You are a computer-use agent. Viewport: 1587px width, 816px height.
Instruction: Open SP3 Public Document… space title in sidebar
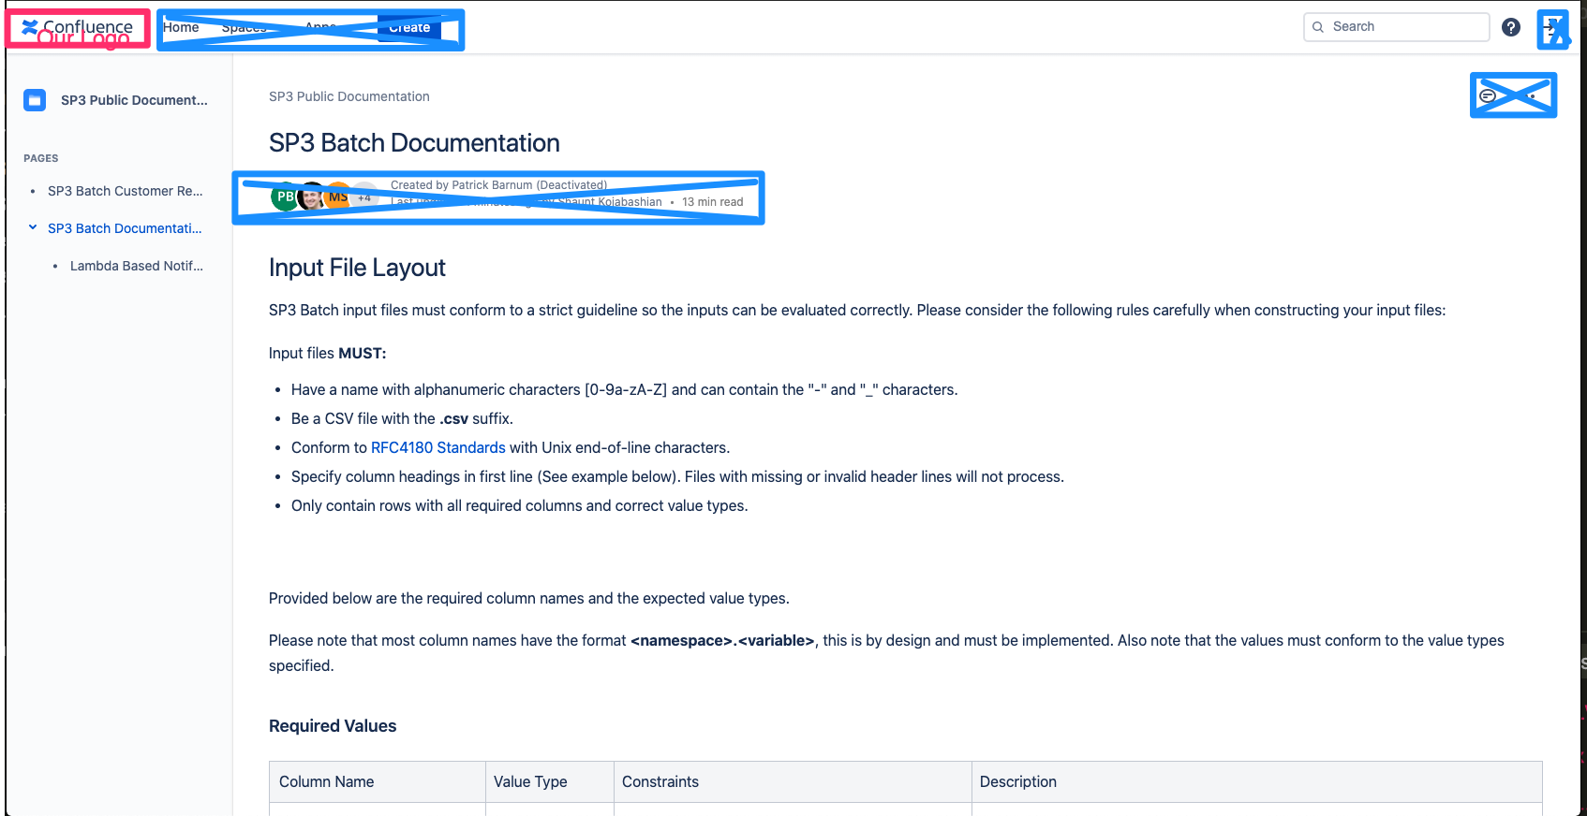(x=134, y=100)
